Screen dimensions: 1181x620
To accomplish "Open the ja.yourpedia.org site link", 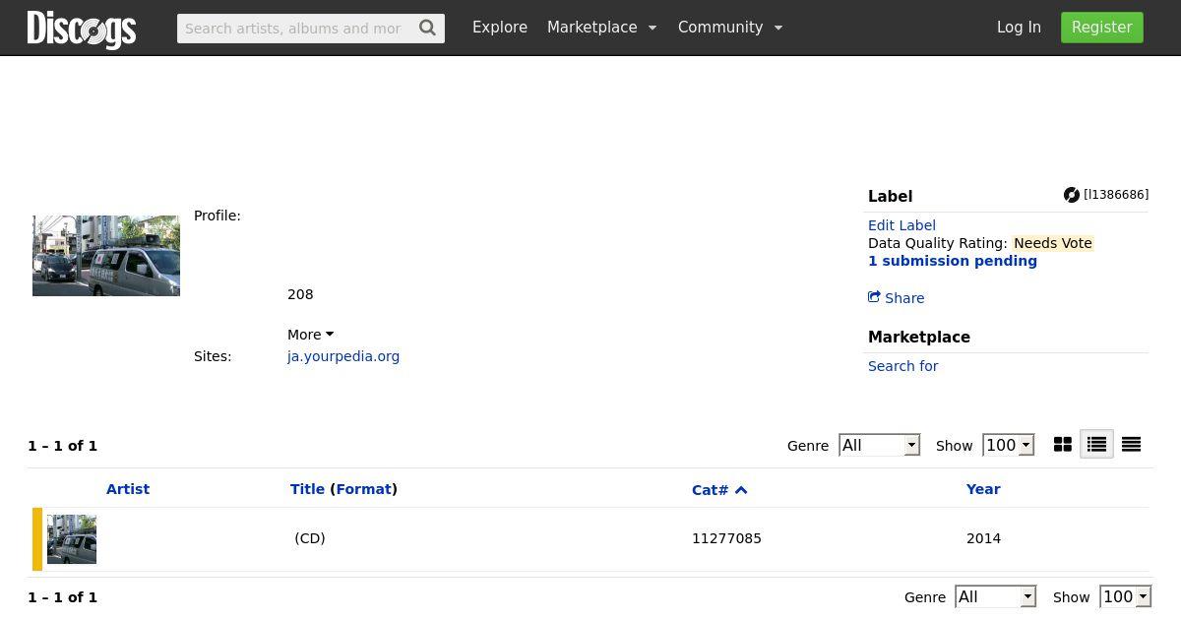I will click(343, 356).
